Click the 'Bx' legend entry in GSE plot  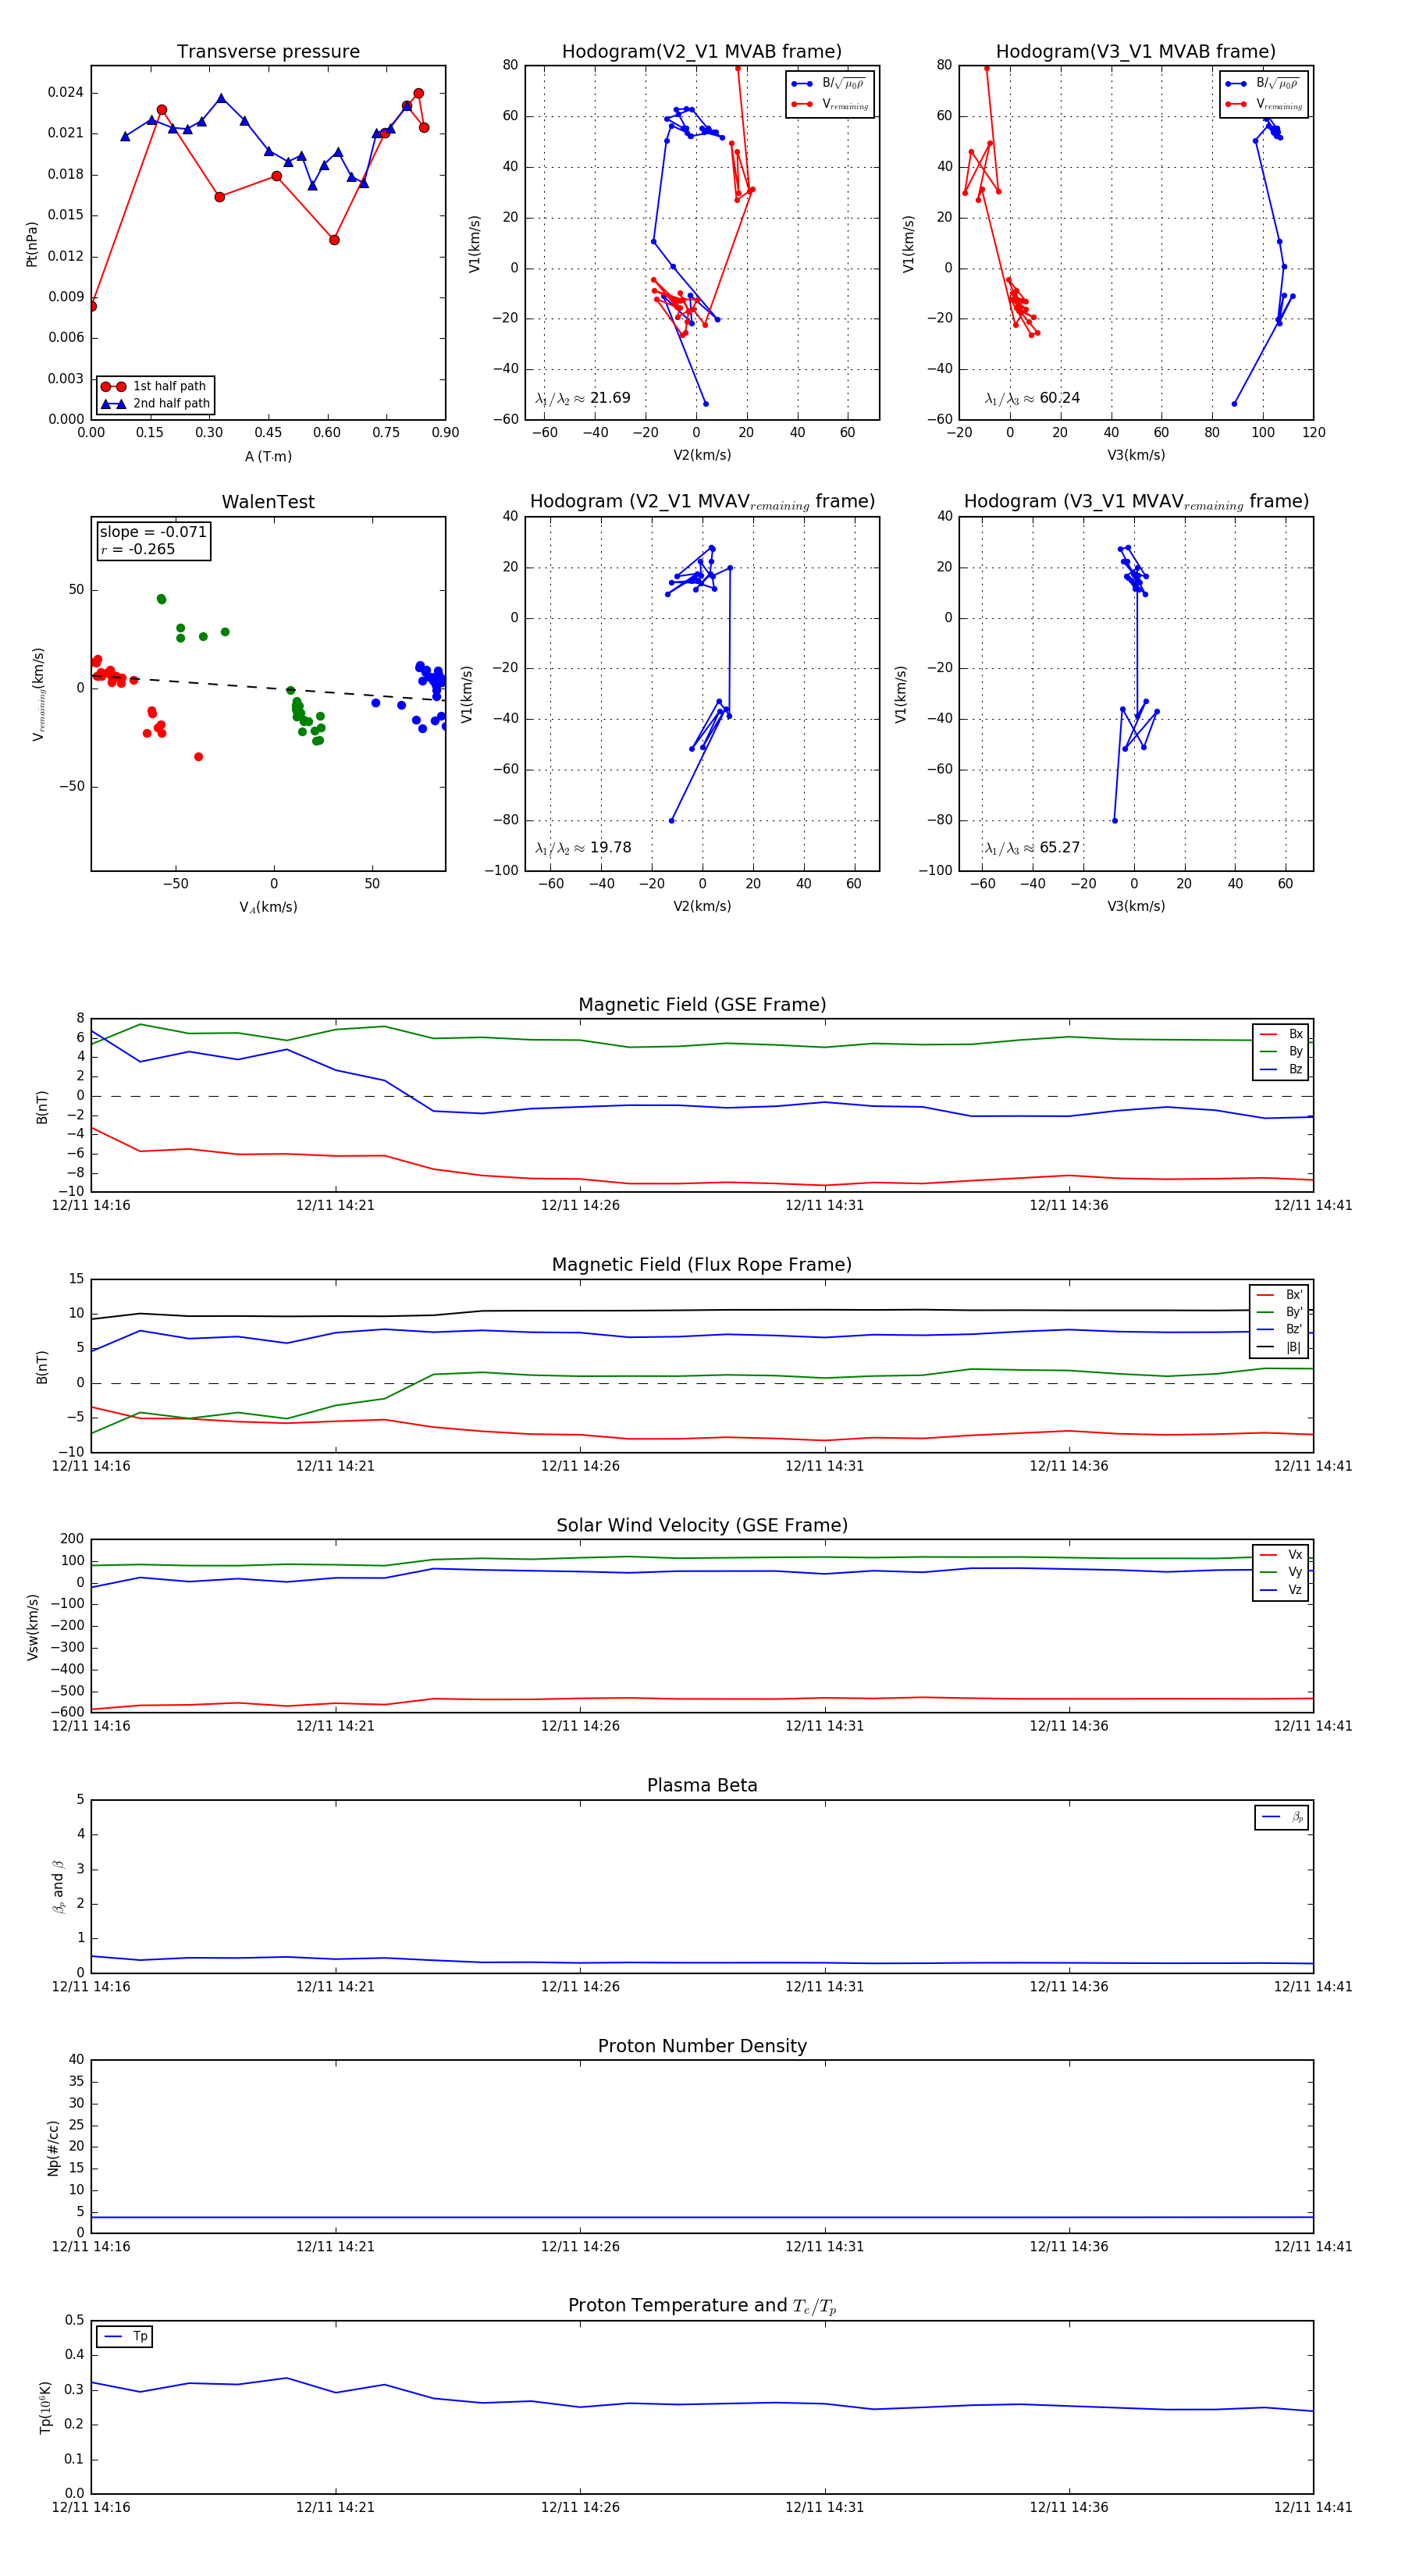coord(1281,1035)
